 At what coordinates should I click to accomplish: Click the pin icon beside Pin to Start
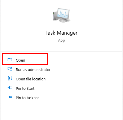pos(10,88)
